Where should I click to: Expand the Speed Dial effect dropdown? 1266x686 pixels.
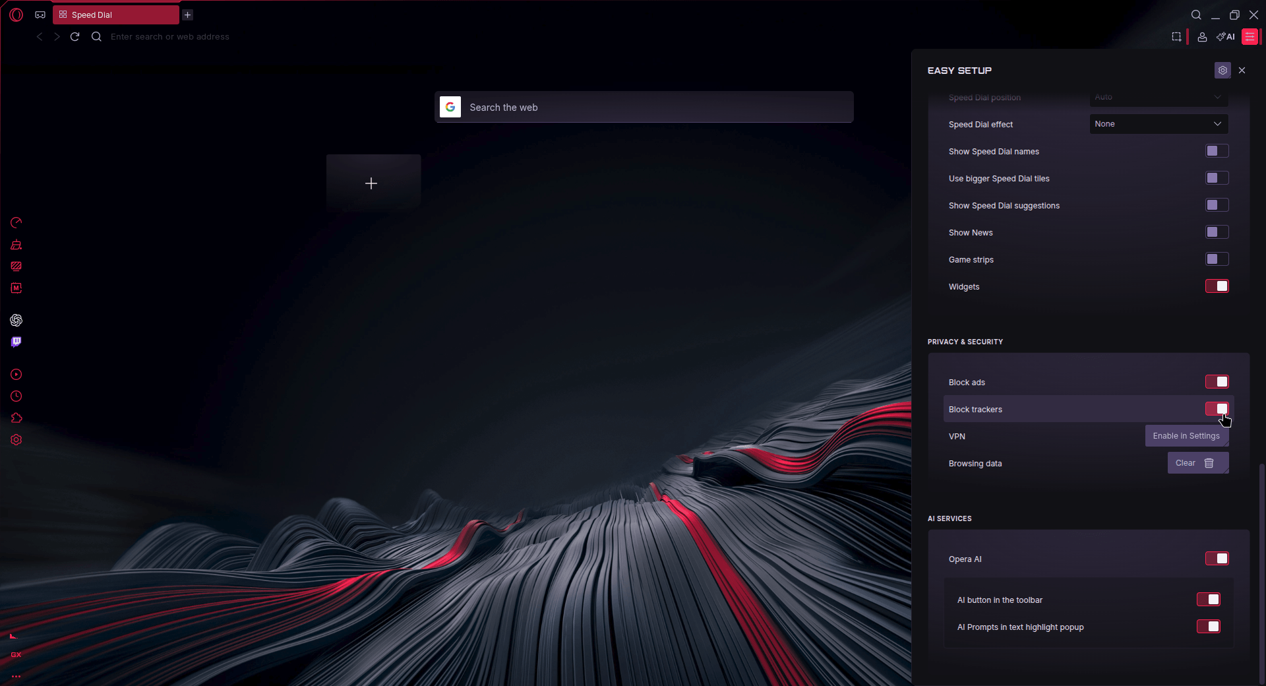pos(1158,124)
